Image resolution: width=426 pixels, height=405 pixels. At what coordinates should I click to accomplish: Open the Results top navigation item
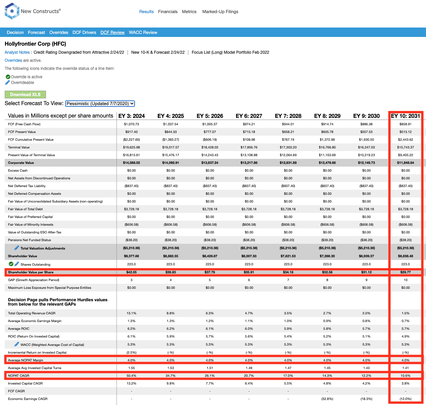point(146,11)
